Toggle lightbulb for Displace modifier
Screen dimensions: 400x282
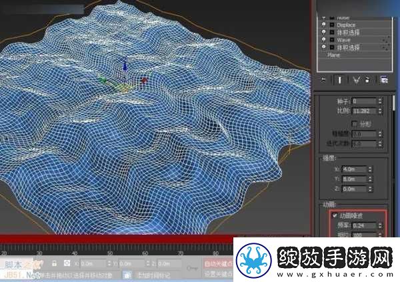pyautogui.click(x=324, y=25)
